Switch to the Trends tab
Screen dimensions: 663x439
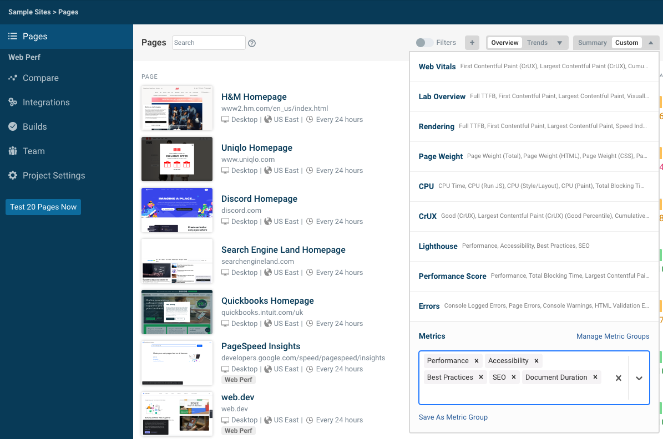537,43
